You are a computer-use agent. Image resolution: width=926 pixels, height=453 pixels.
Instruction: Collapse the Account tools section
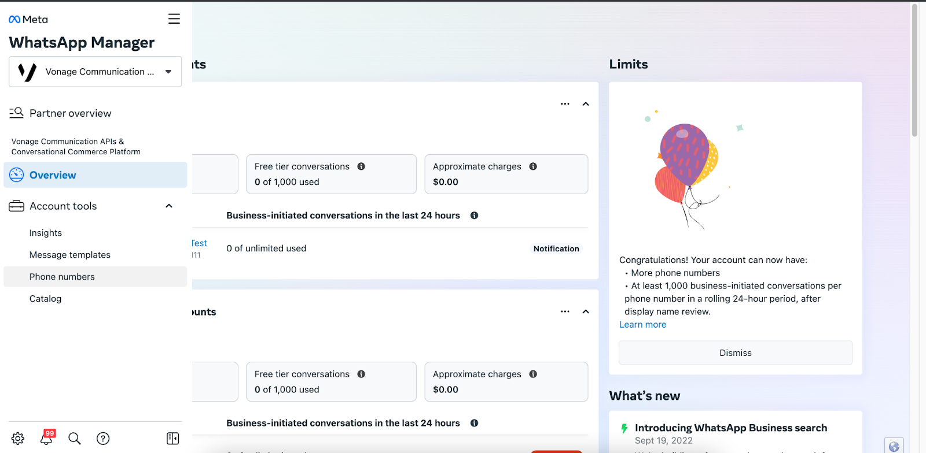pyautogui.click(x=169, y=206)
